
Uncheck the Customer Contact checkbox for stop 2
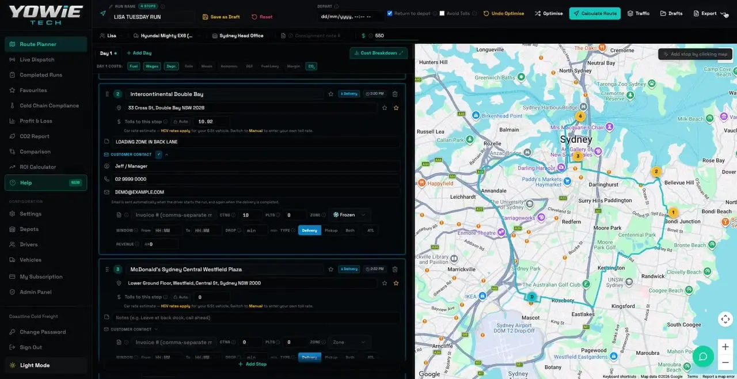[x=159, y=154]
